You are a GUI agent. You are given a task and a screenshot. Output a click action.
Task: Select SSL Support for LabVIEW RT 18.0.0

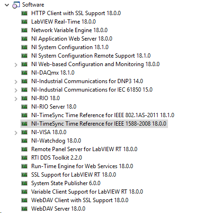74,175
